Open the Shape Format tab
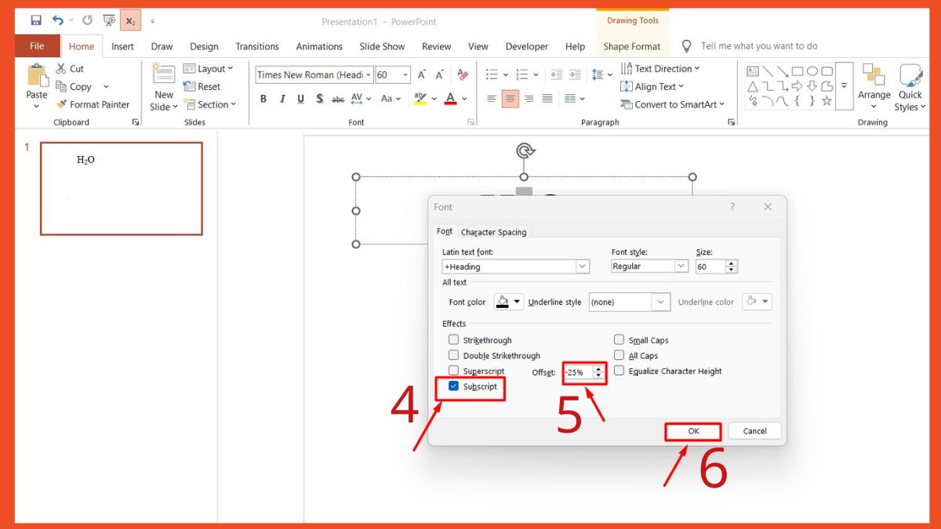941x529 pixels. coord(632,46)
